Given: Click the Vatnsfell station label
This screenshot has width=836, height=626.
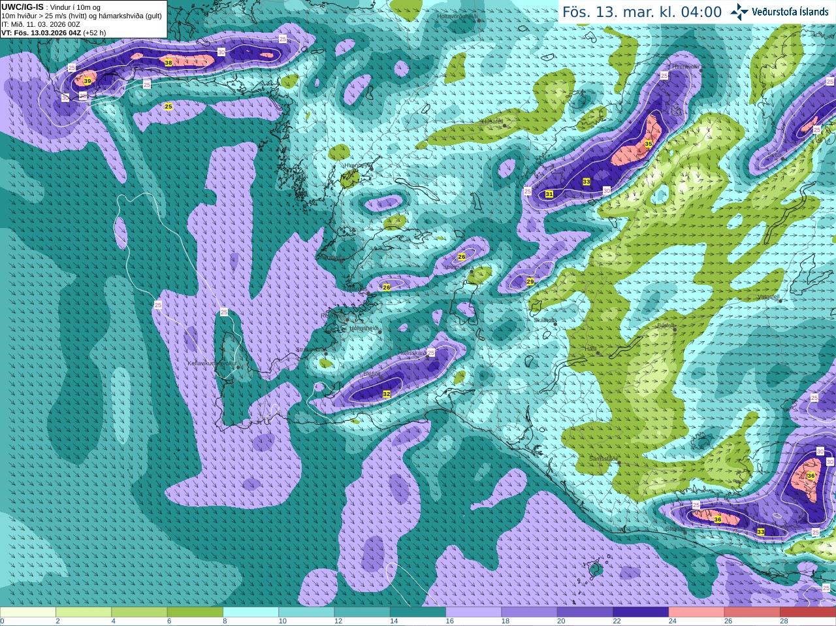Looking at the screenshot, I should pyautogui.click(x=768, y=297).
